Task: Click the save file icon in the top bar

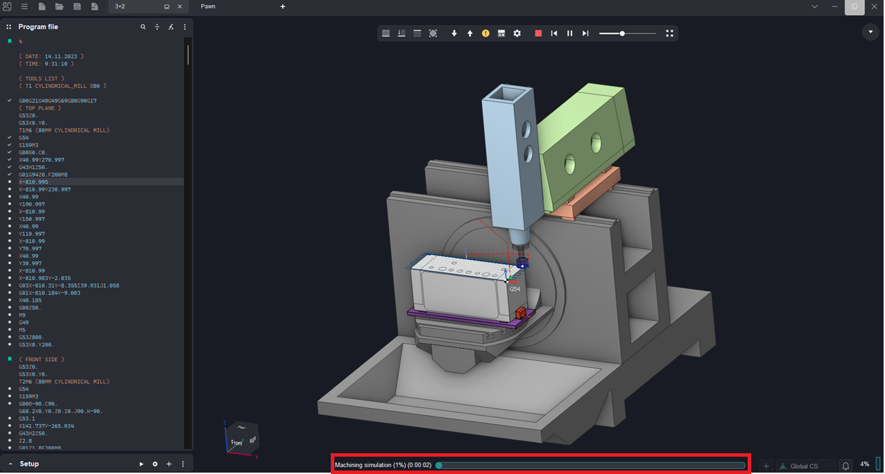Action: click(77, 7)
